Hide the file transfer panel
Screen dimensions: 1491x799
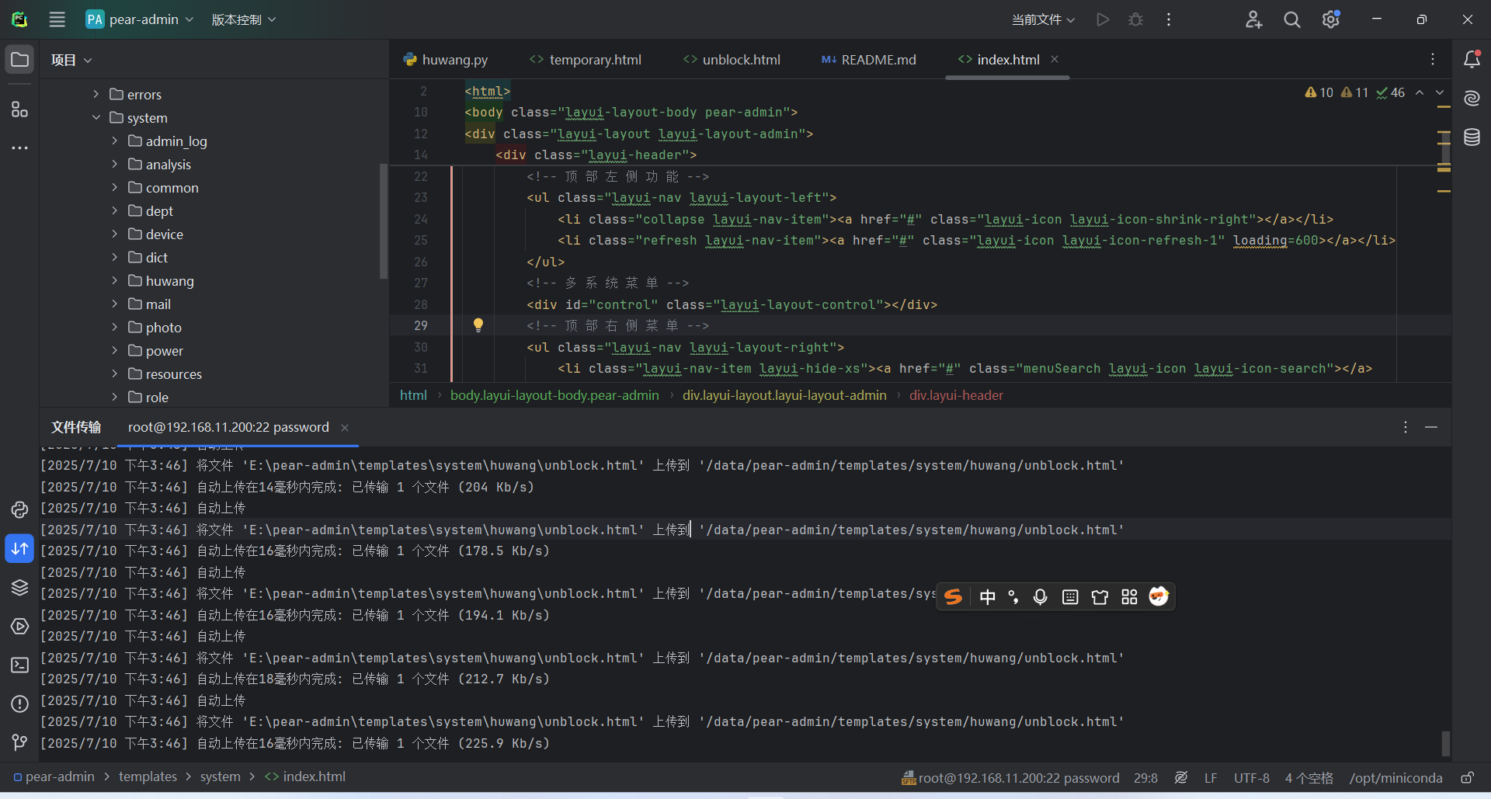tap(1431, 427)
